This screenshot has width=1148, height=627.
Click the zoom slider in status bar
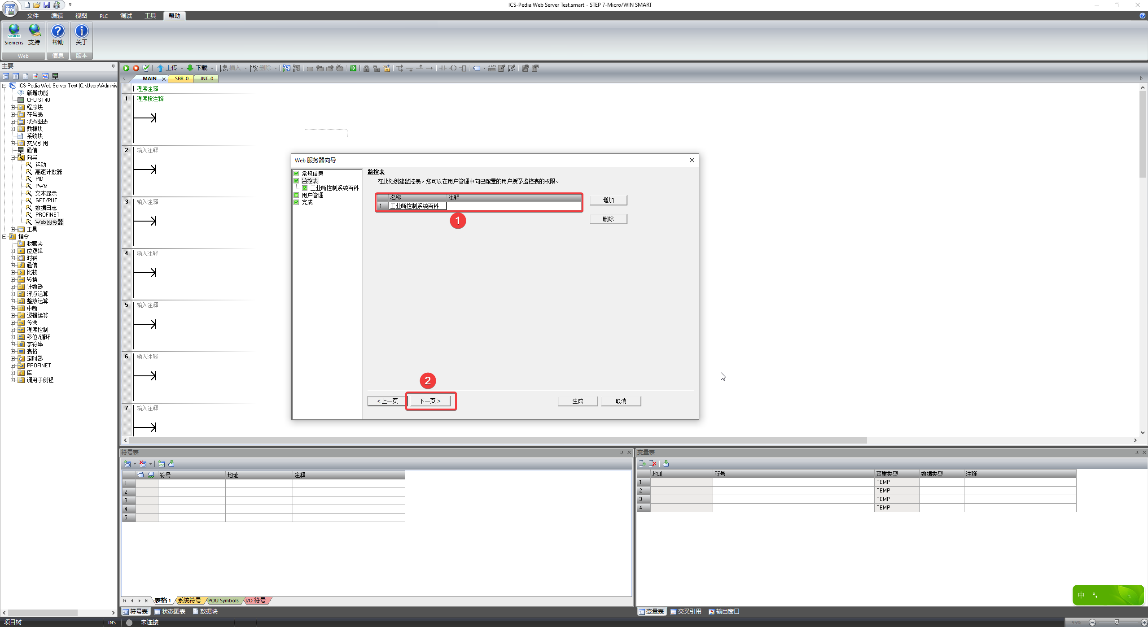(x=1117, y=622)
